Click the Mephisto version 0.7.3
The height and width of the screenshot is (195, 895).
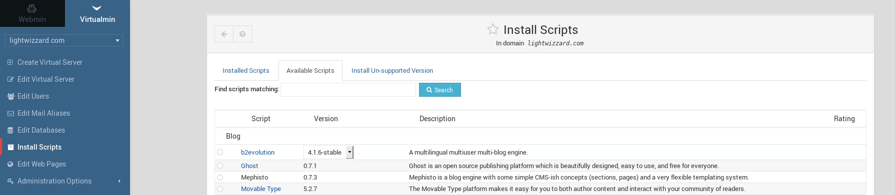click(x=310, y=178)
